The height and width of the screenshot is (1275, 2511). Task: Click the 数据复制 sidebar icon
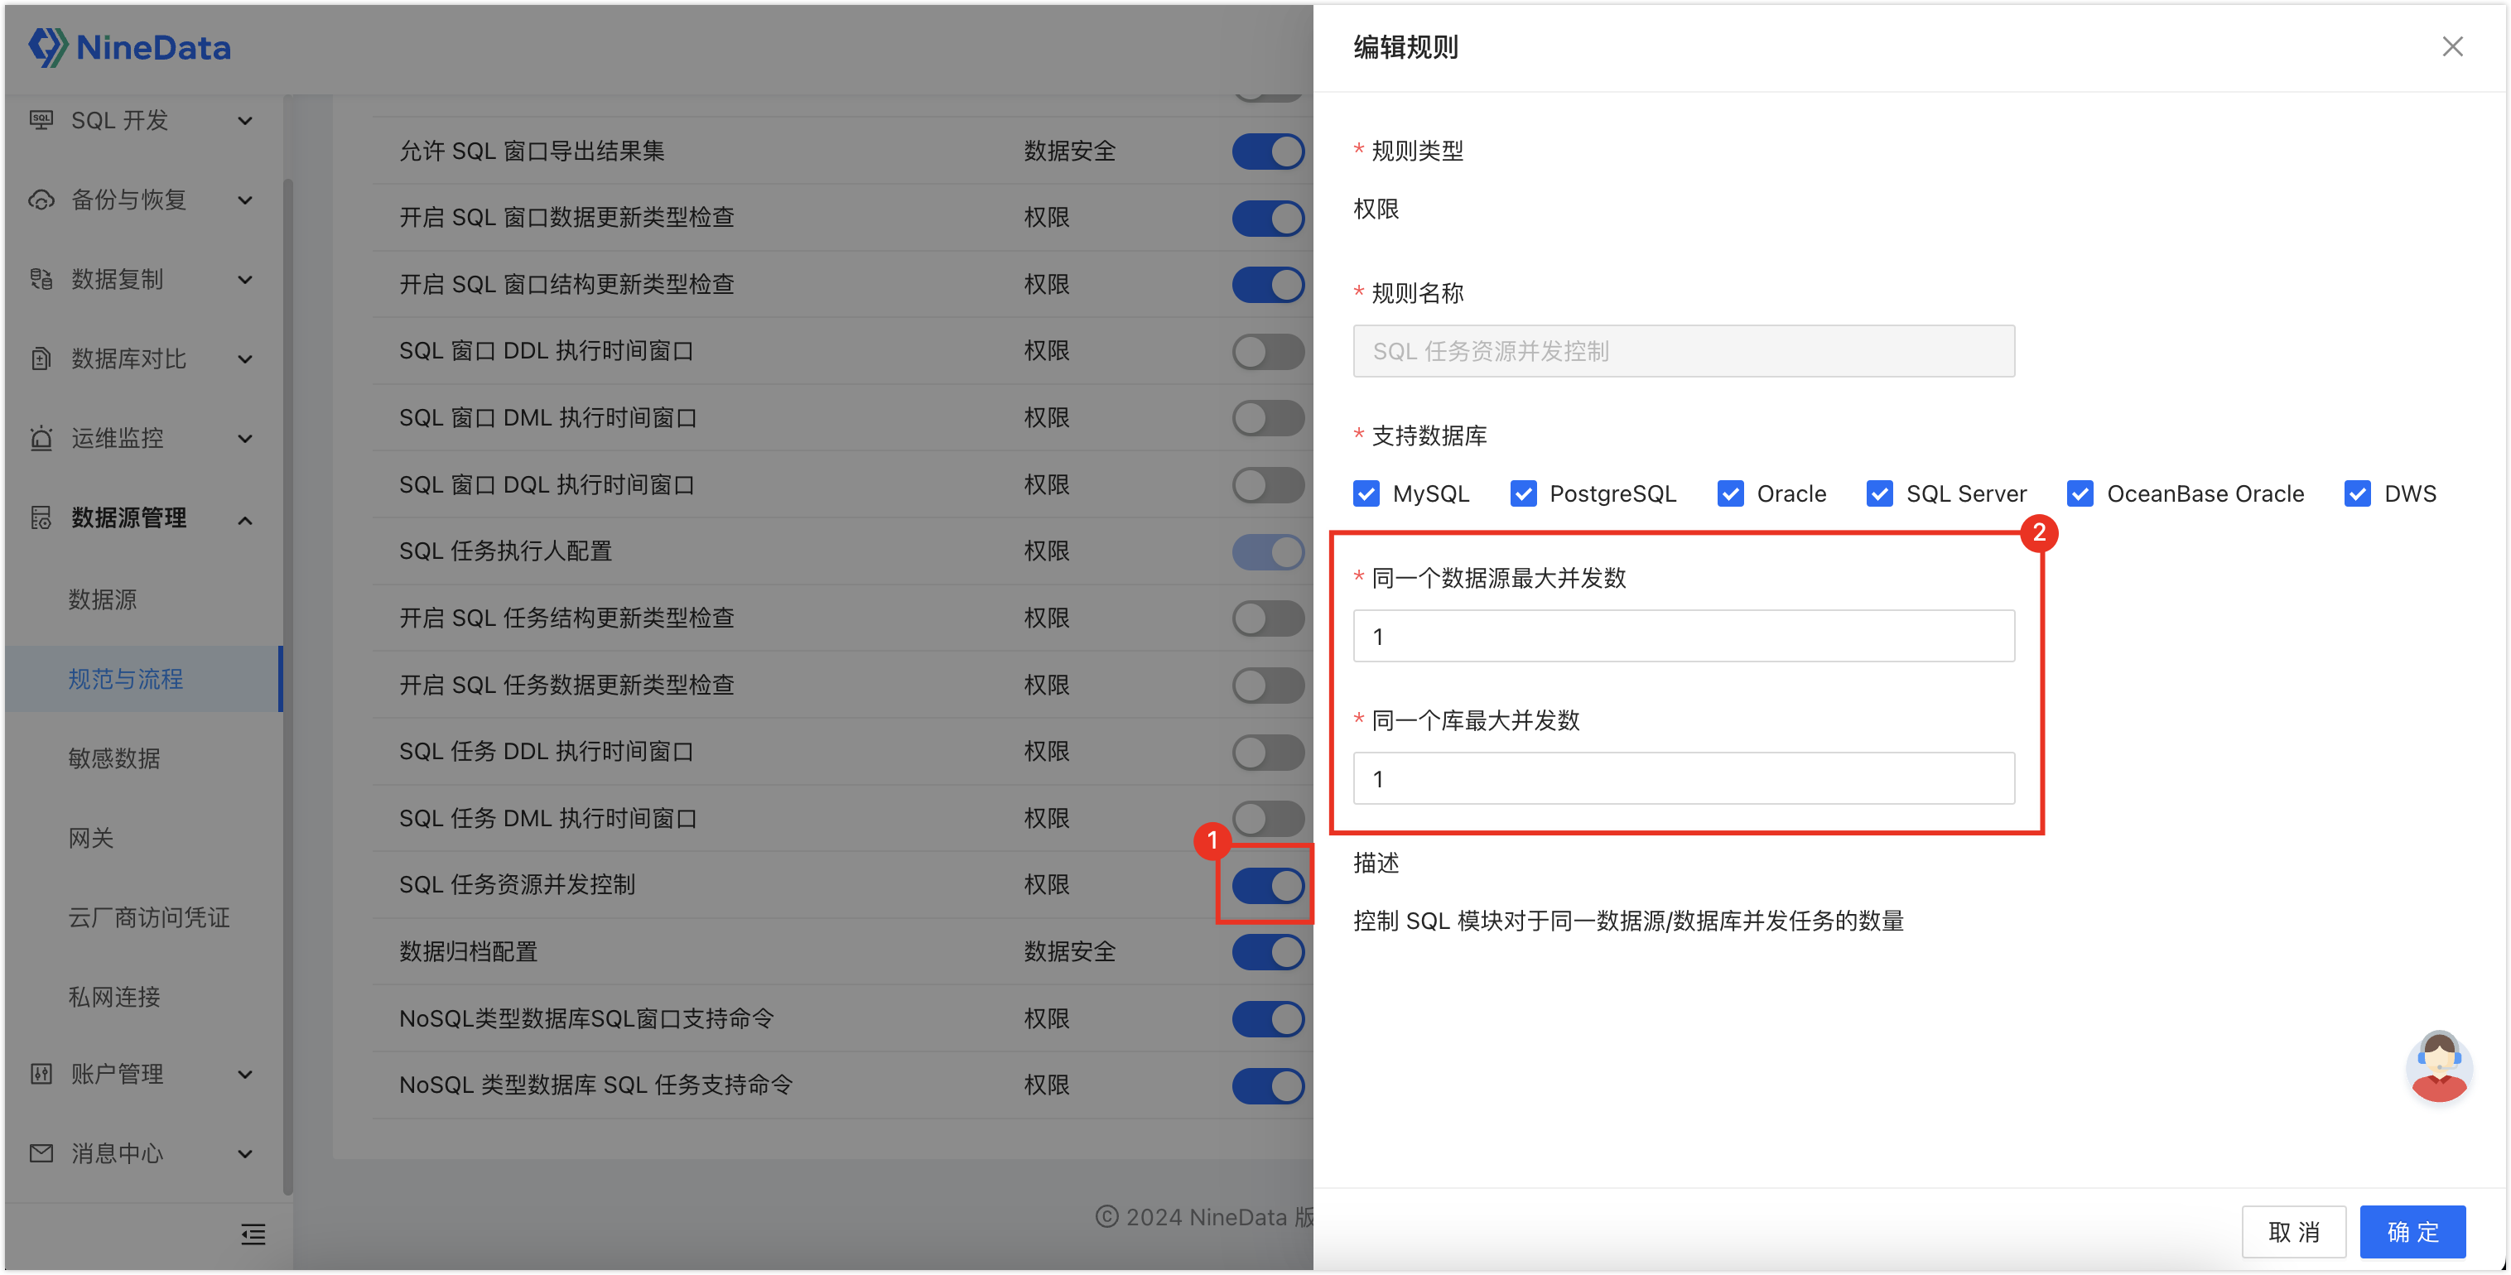[41, 279]
